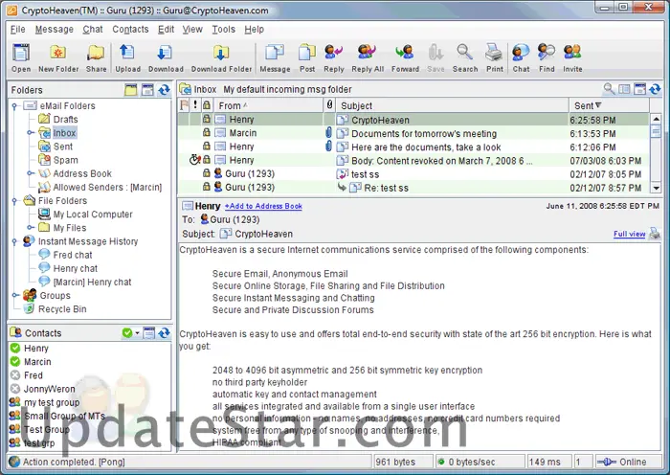Screen dimensions: 670x475
Task: Click the Reply toolbar icon
Action: point(334,57)
